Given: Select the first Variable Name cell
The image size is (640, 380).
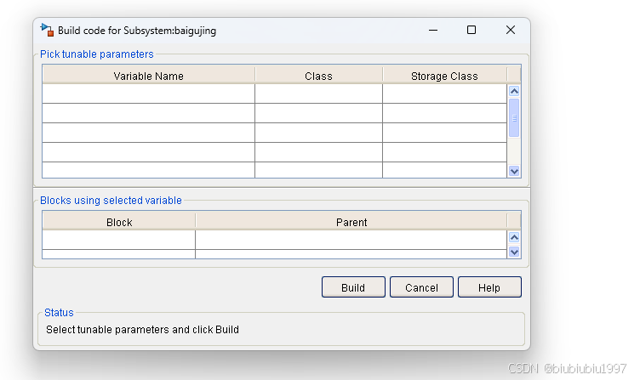Looking at the screenshot, I should click(149, 94).
